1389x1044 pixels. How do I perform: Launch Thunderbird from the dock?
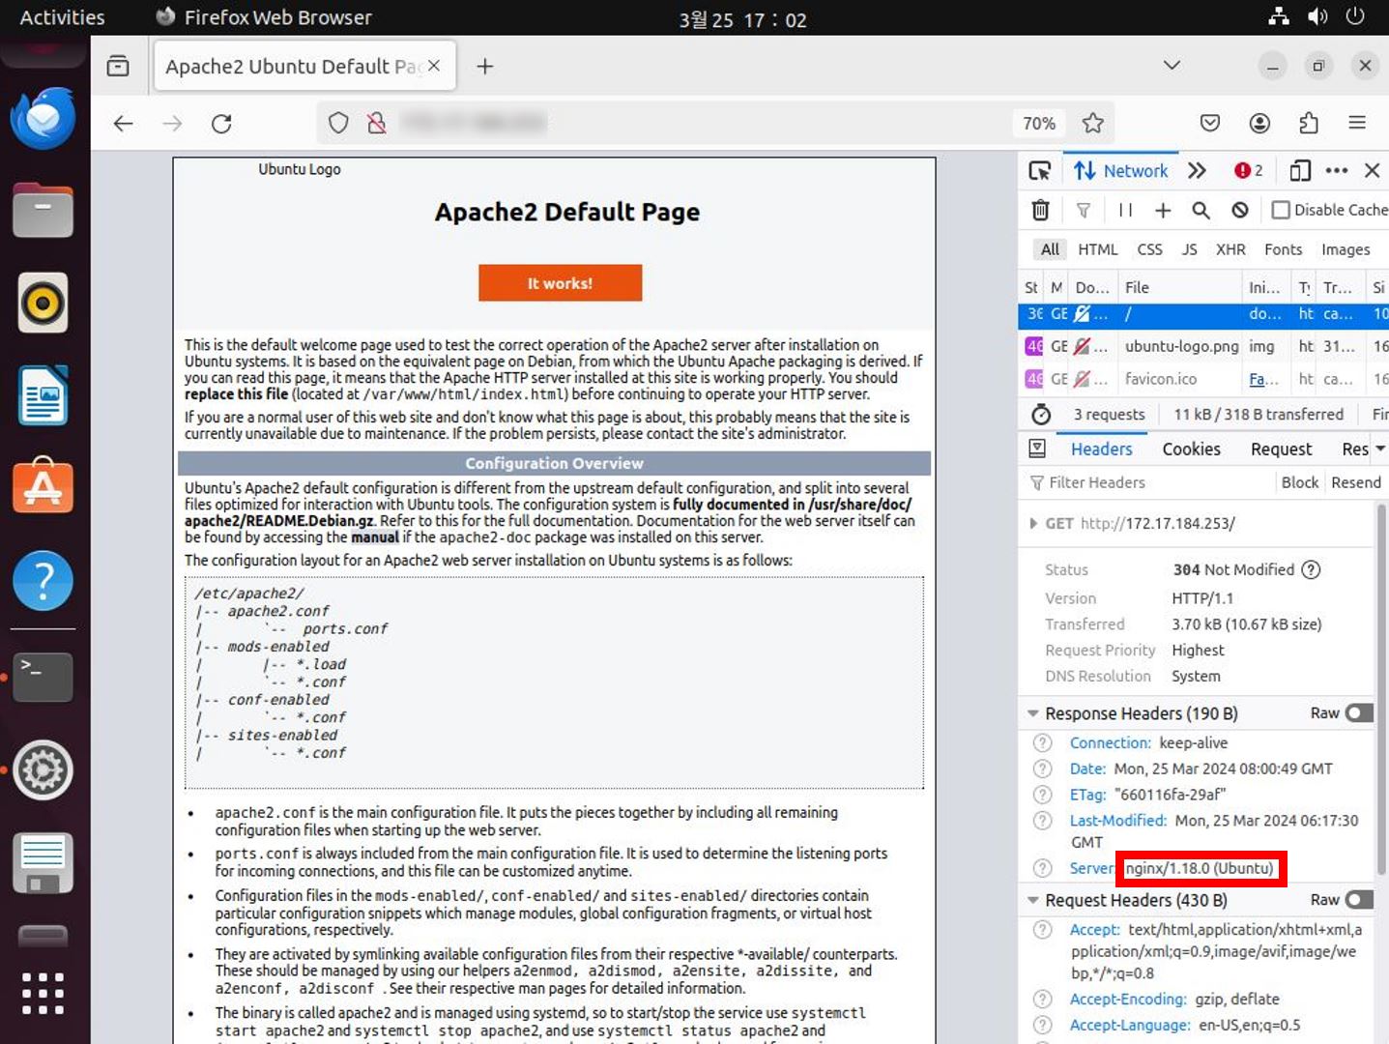tap(43, 119)
